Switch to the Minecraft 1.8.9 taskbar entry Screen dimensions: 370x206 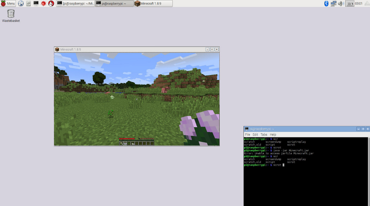click(153, 3)
